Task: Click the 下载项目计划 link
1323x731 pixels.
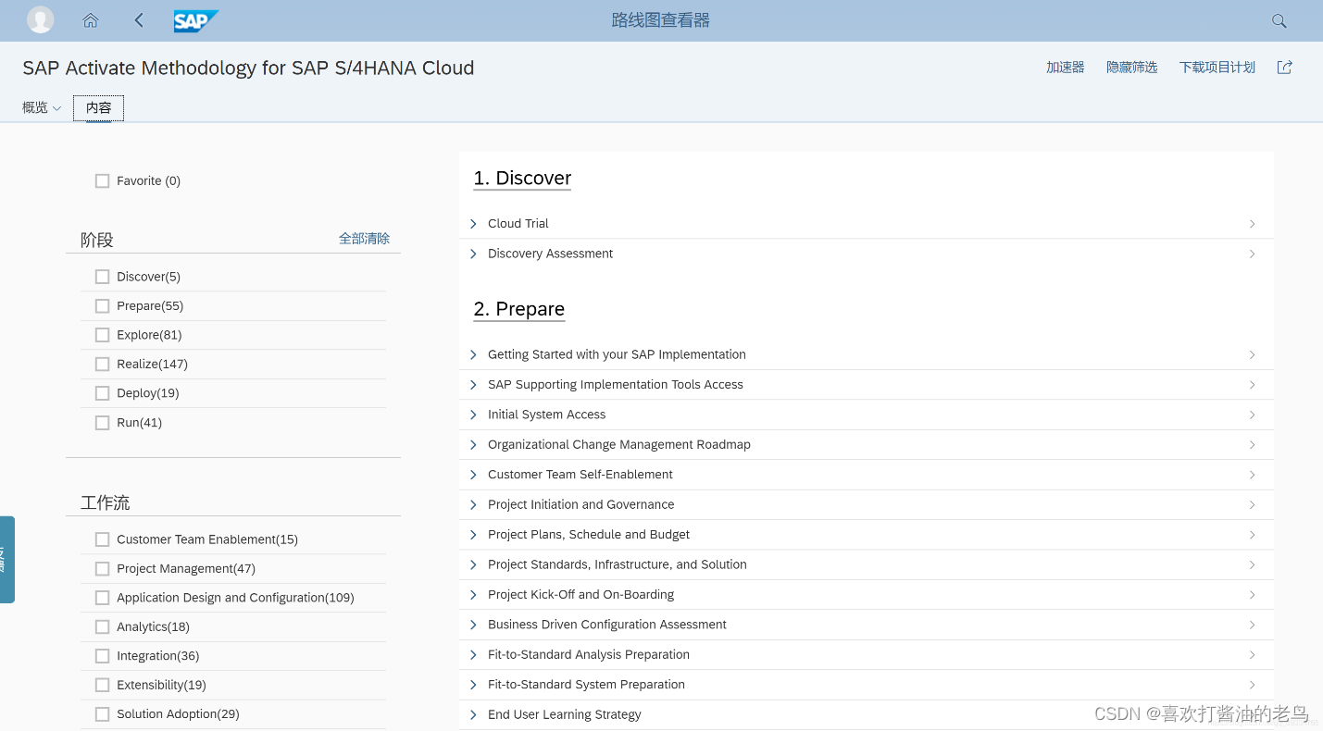Action: [1217, 68]
